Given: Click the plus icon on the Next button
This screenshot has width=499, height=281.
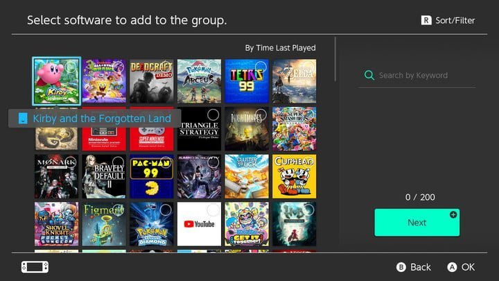Looking at the screenshot, I should pos(453,214).
